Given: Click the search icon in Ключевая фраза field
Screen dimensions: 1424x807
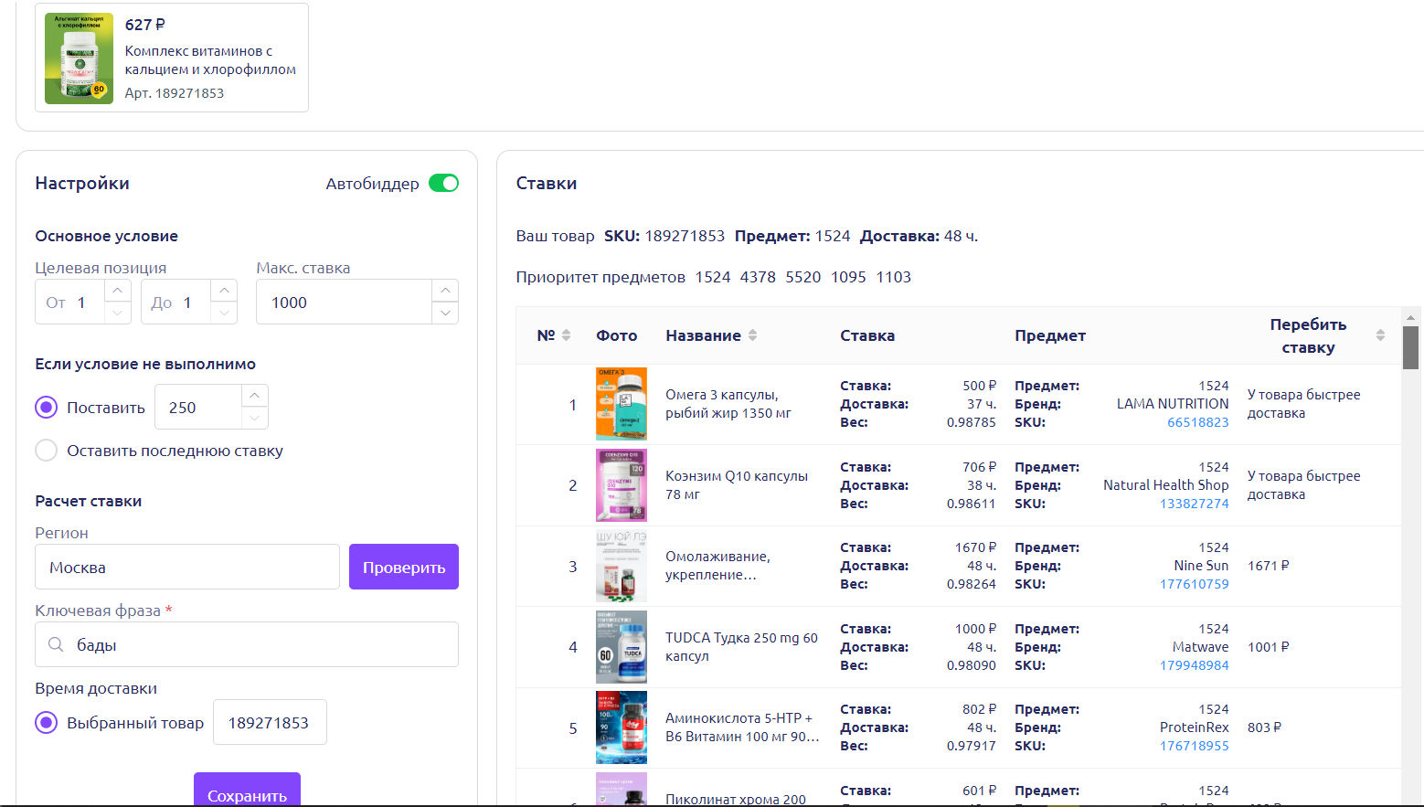Looking at the screenshot, I should point(56,645).
